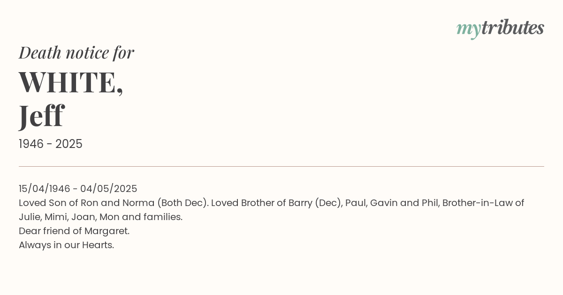Click the death date 04/05/2025
Screen dimensions: 563x295
[109, 189]
